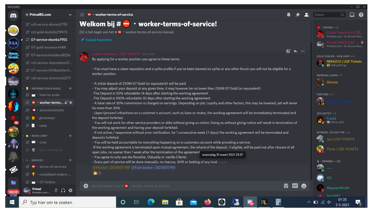The image size is (372, 212).
Task: Toggle microphone mute in user panel
Action: (56, 190)
